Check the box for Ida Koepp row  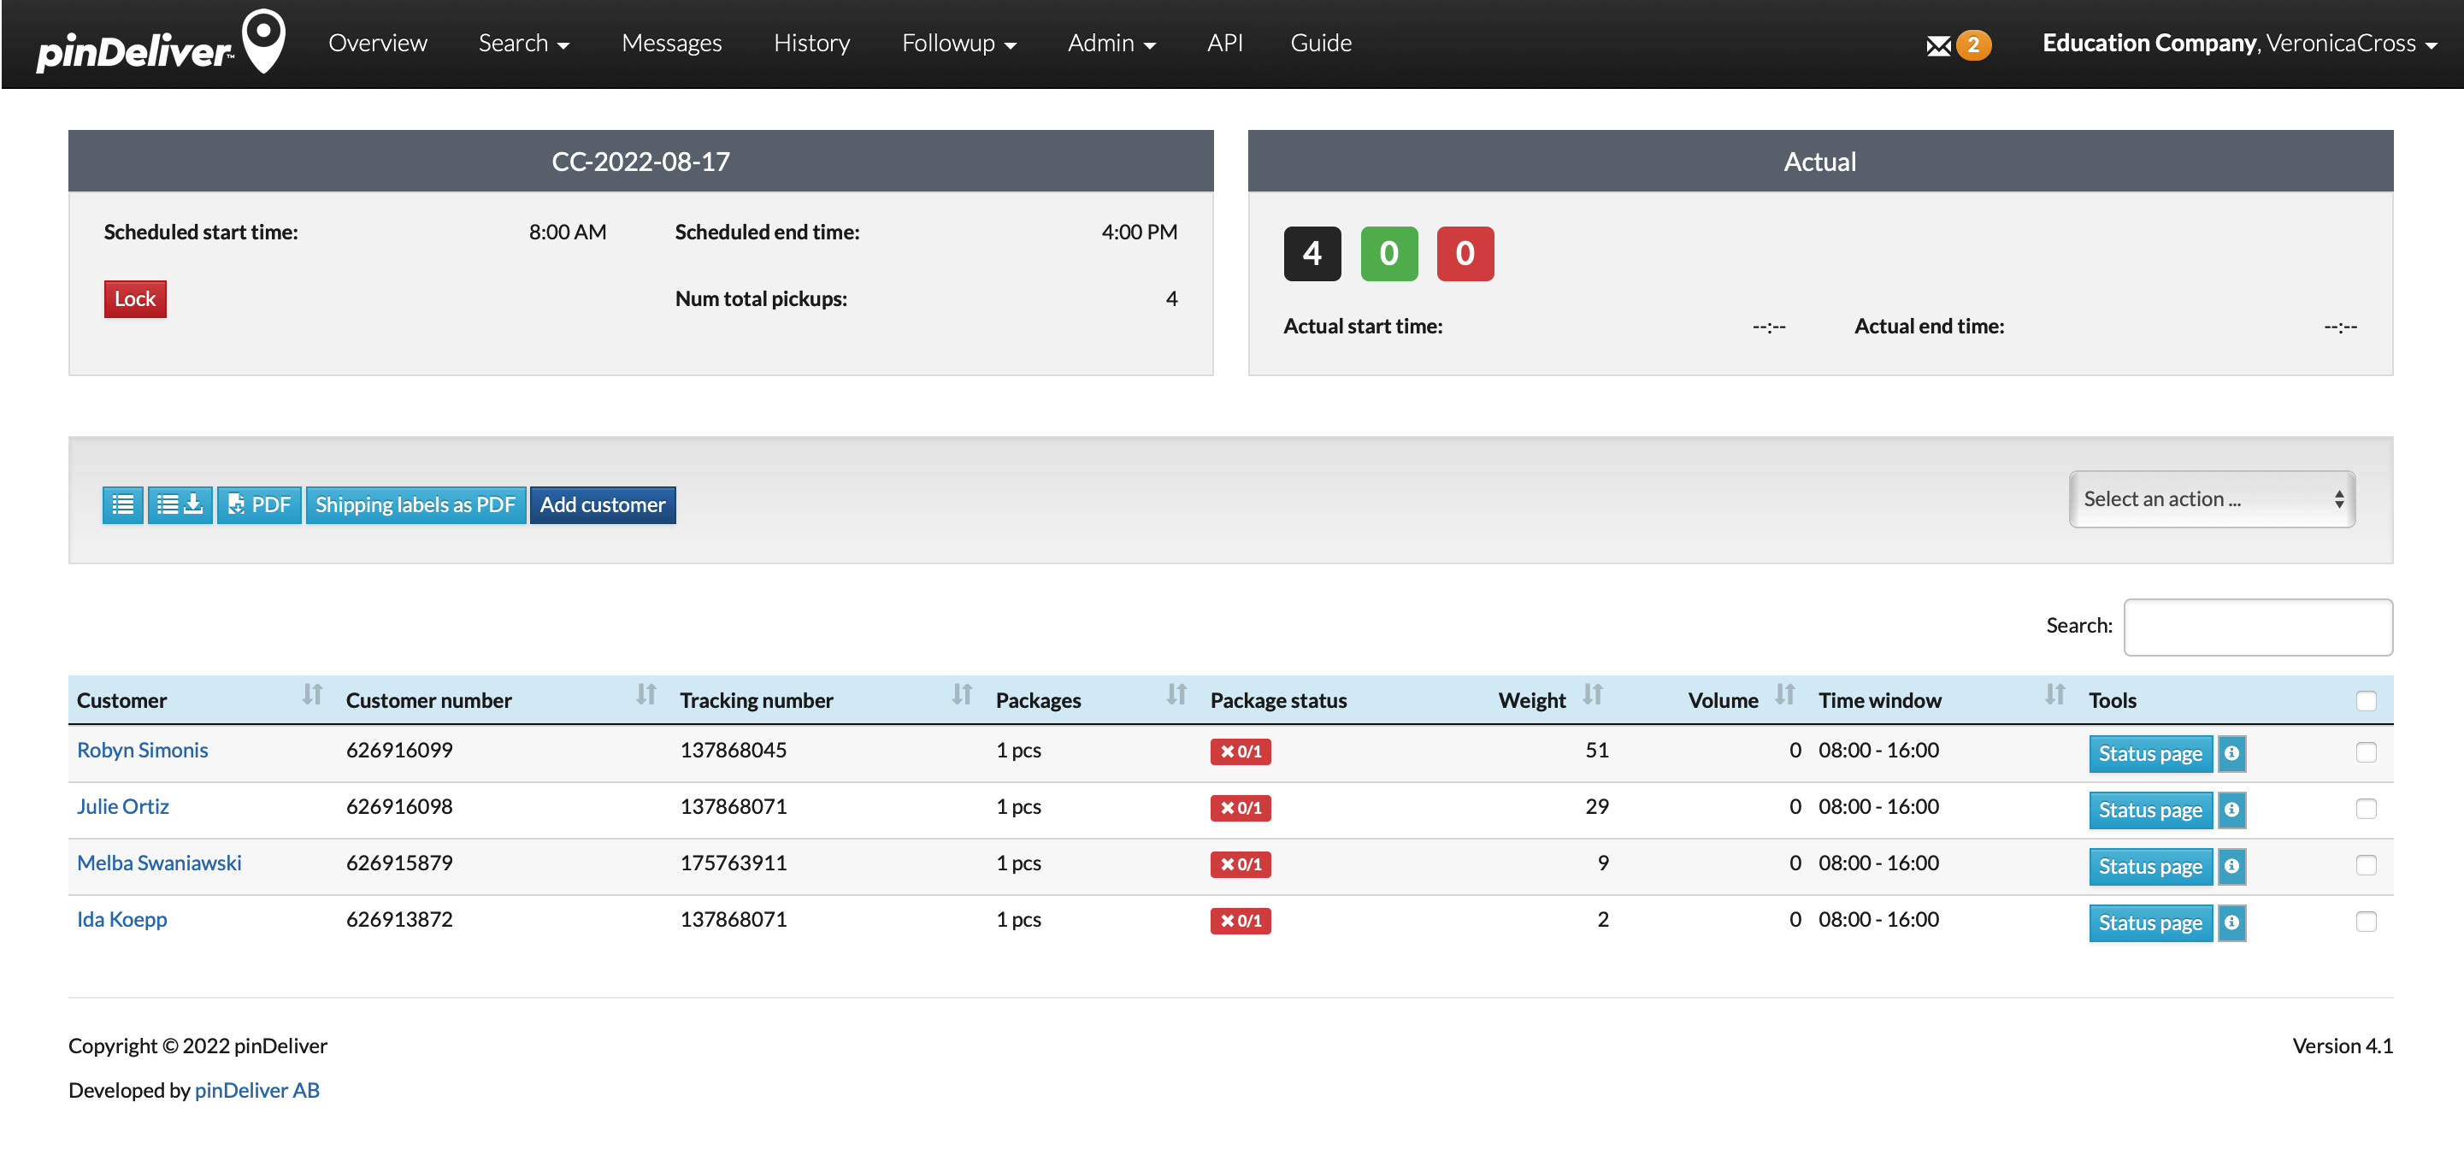pos(2366,922)
